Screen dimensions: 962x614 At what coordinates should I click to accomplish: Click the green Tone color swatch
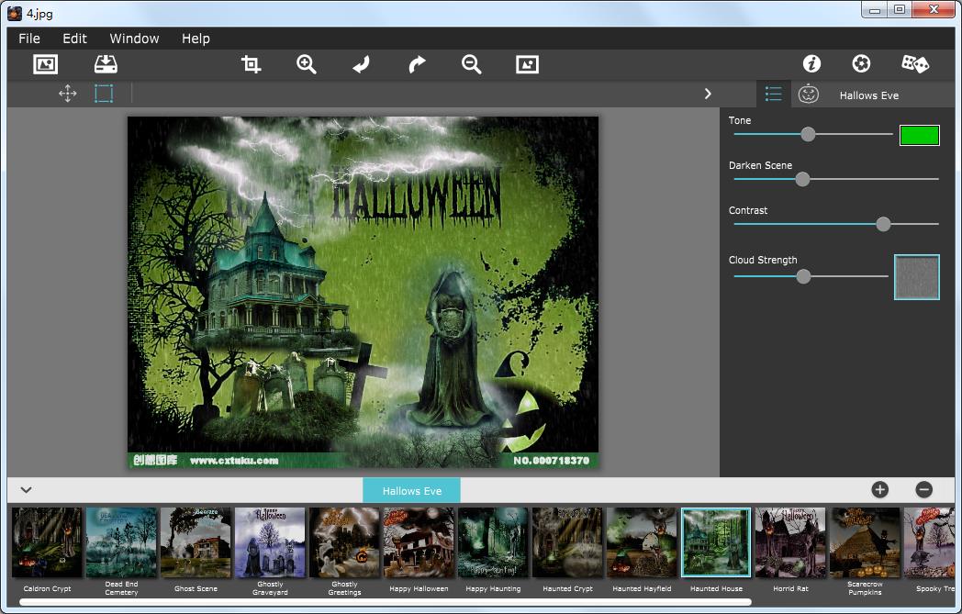click(919, 136)
